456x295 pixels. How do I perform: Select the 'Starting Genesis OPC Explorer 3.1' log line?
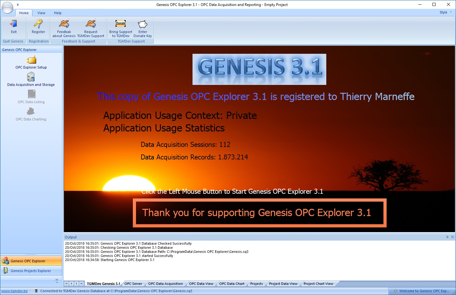[x=110, y=260]
